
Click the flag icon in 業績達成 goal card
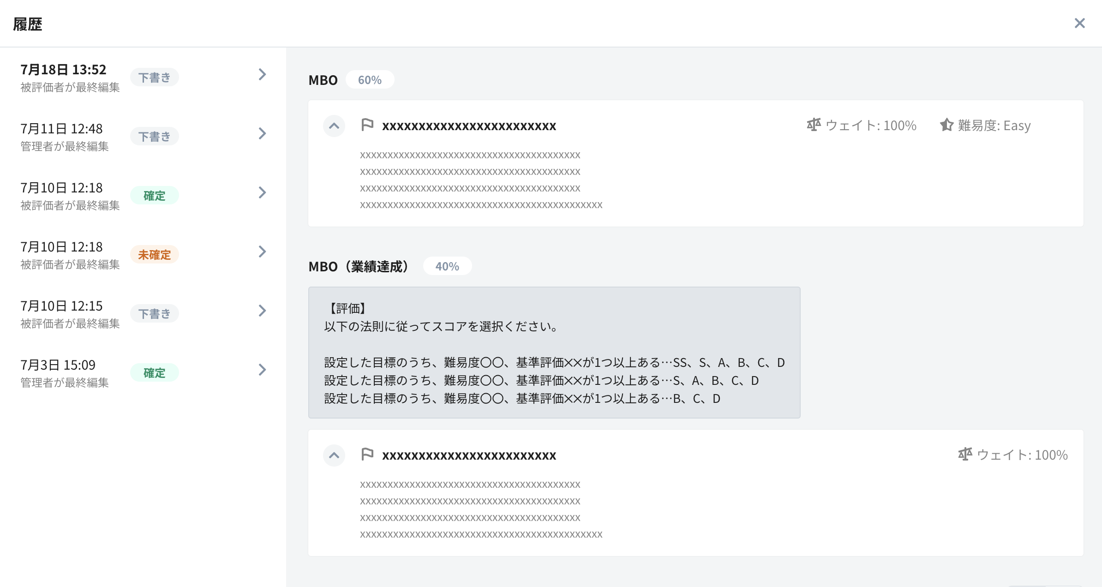pos(367,455)
